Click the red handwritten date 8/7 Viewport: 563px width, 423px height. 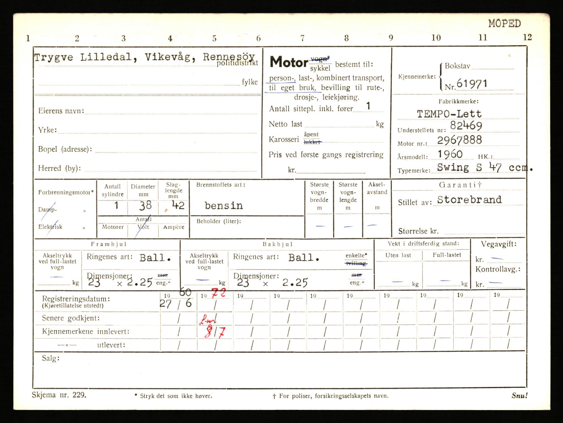tap(215, 332)
